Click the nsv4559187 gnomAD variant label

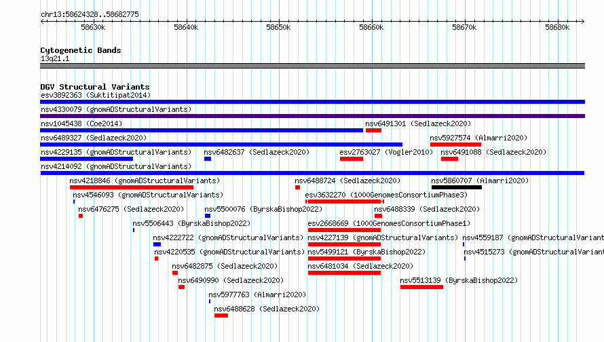pos(533,237)
